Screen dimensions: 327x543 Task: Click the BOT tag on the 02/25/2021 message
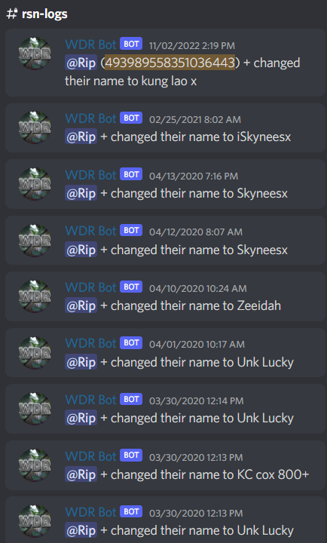coord(131,118)
